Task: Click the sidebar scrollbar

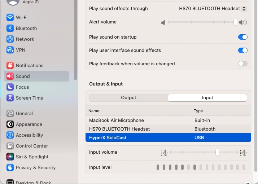Action: [75, 39]
